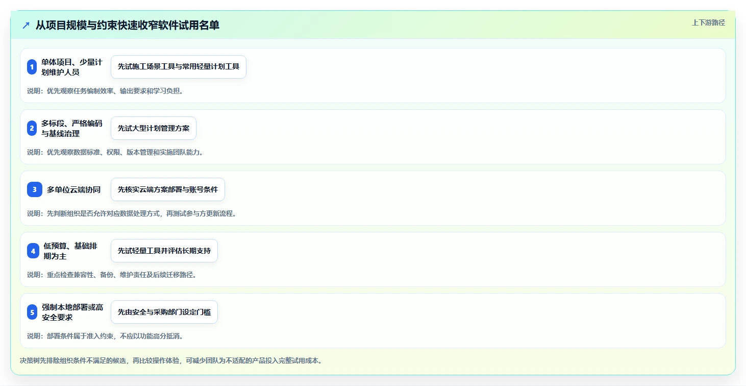
Task: Select 先核实云端方案部署与账号条件 button
Action: tap(168, 189)
